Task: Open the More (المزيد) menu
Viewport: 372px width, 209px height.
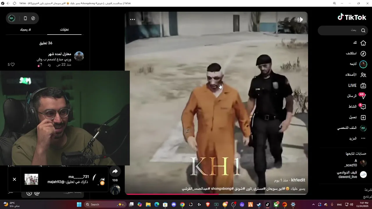Action: click(x=357, y=138)
